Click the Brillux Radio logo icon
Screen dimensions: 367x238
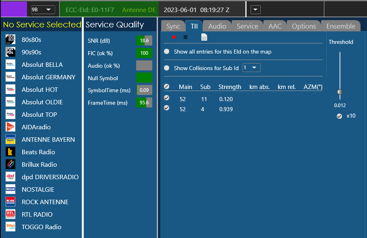tap(10, 164)
